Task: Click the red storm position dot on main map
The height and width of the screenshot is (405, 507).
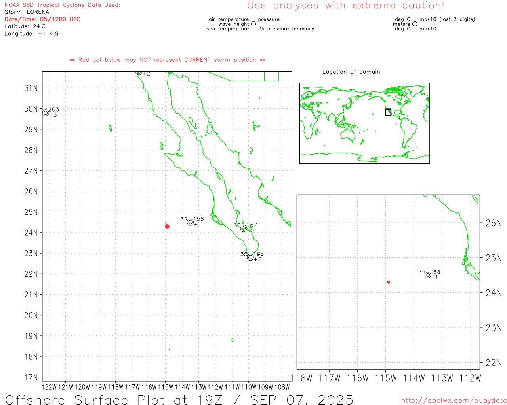Action: click(x=167, y=226)
